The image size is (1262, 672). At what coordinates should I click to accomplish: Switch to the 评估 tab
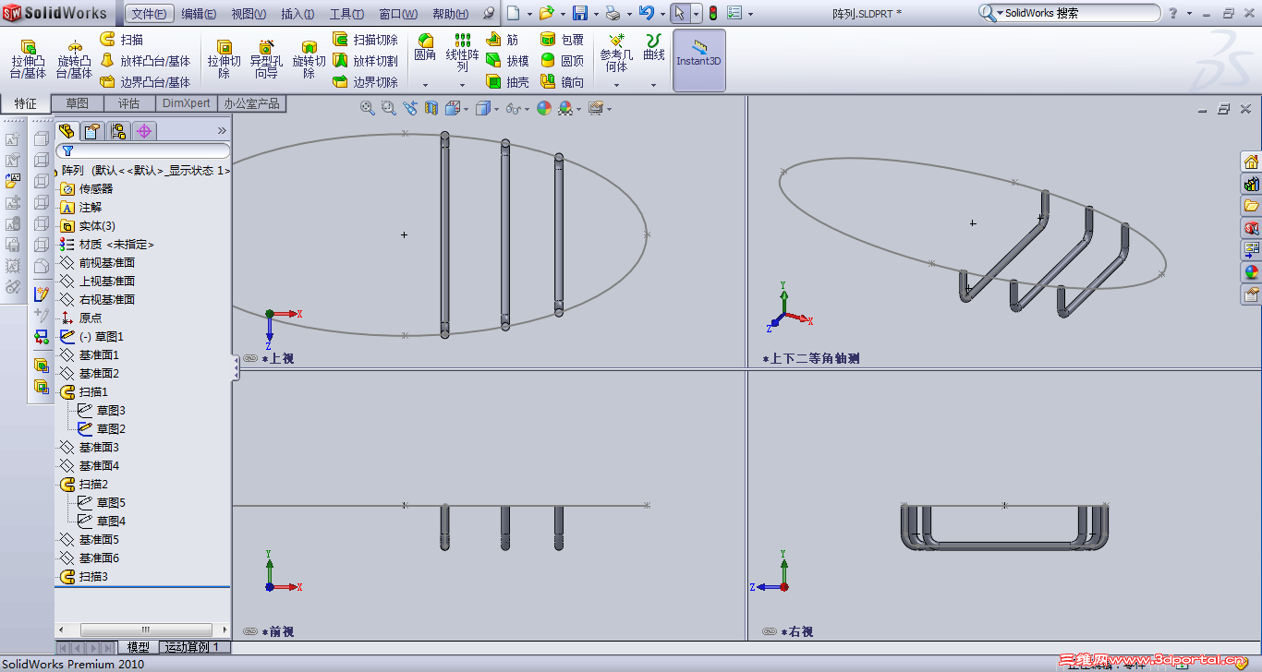tap(128, 103)
